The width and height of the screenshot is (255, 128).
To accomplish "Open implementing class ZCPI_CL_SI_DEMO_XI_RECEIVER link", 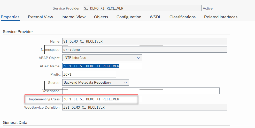I will point(91,99).
